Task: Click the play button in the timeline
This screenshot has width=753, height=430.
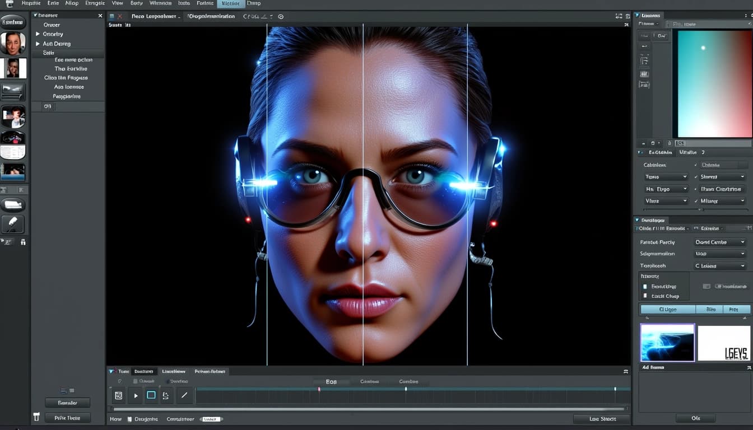Action: pyautogui.click(x=136, y=395)
